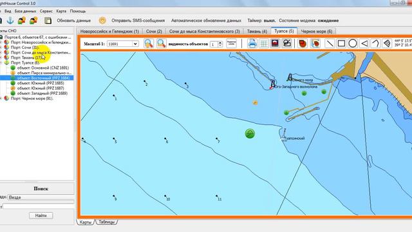Select tree row Порт: Новороссийск и Геленджик
This screenshot has height=232, width=412.
coord(41,42)
